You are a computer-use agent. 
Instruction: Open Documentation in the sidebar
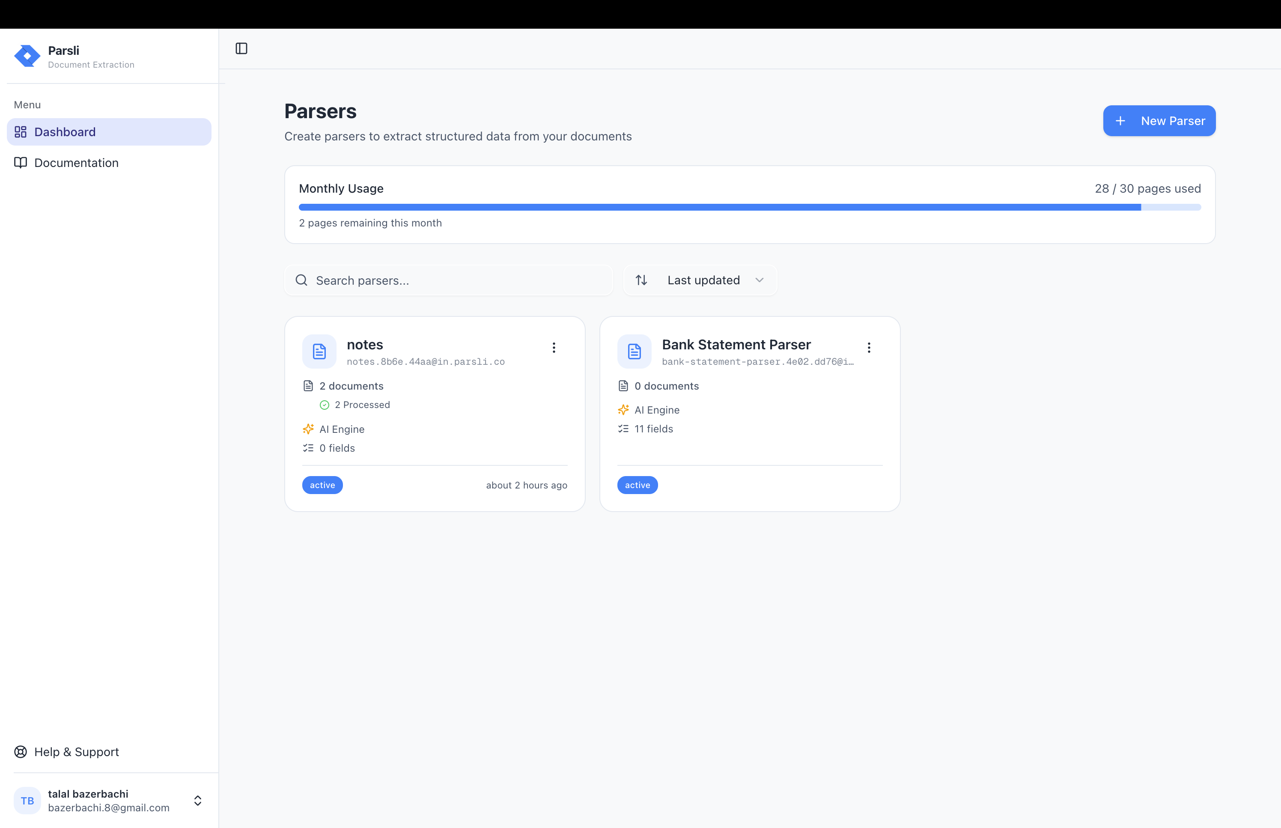(76, 163)
